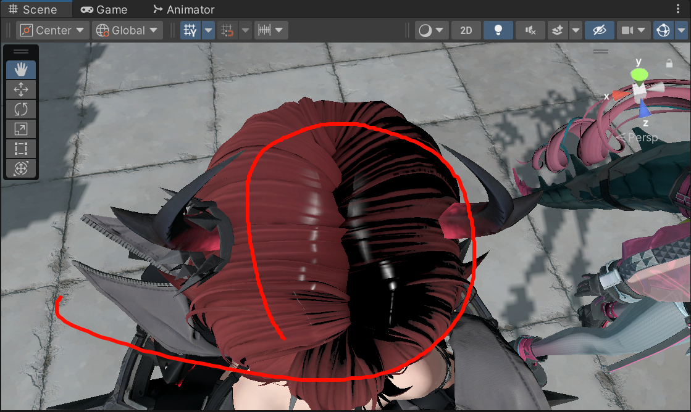The image size is (691, 412).
Task: Open the scene camera settings dropdown
Action: click(x=634, y=30)
